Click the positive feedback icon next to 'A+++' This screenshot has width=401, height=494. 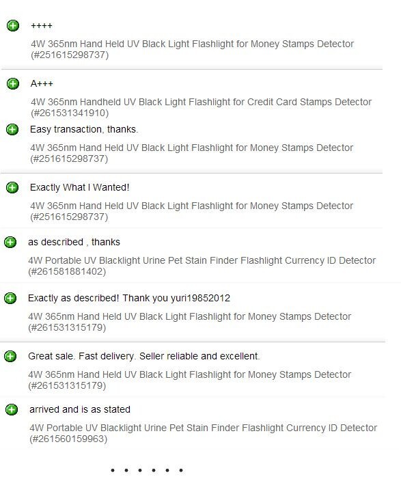[x=13, y=83]
